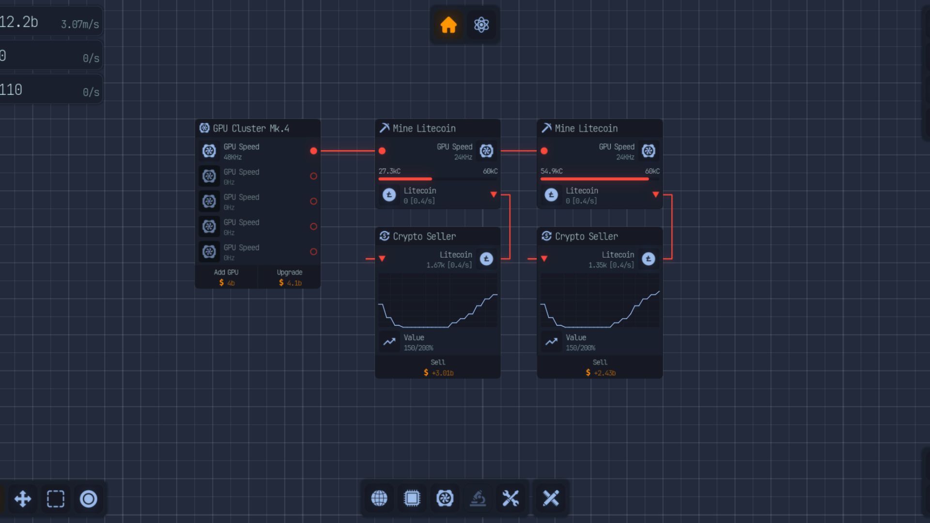The image size is (930, 523).
Task: Open the wrench and screwdriver tools
Action: (511, 498)
